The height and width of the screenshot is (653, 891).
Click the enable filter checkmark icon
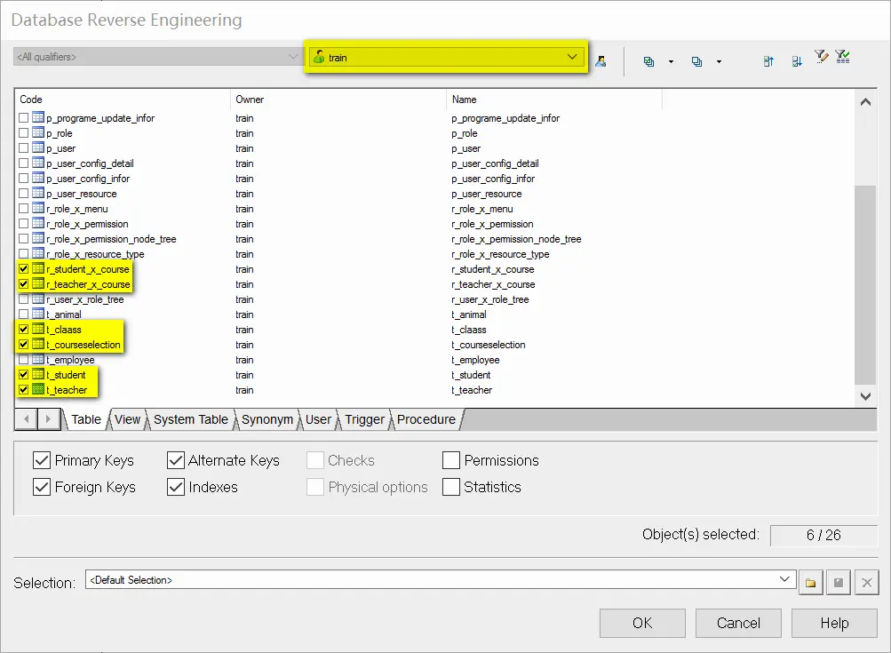point(843,58)
